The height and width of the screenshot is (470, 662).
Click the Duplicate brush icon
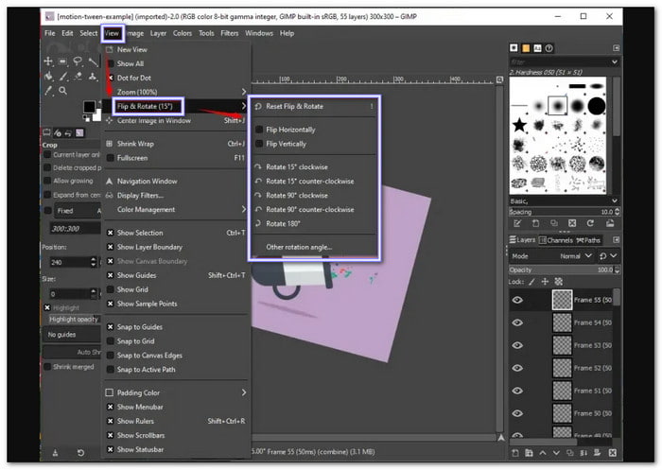click(x=554, y=223)
